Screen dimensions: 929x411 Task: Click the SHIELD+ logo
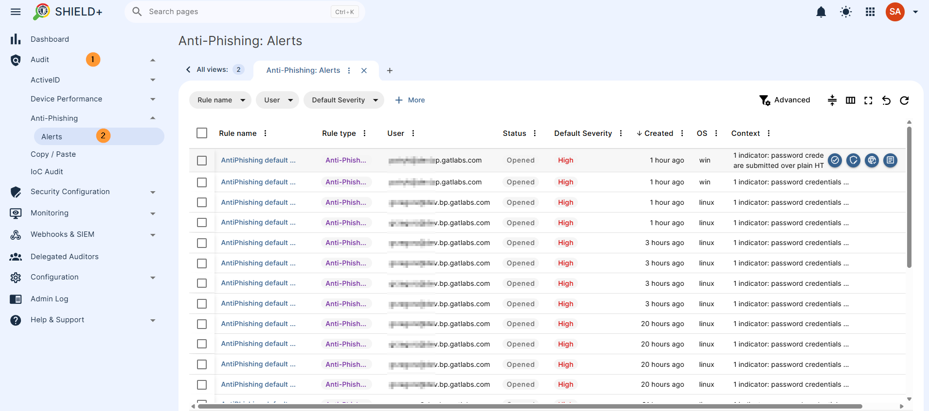(68, 12)
